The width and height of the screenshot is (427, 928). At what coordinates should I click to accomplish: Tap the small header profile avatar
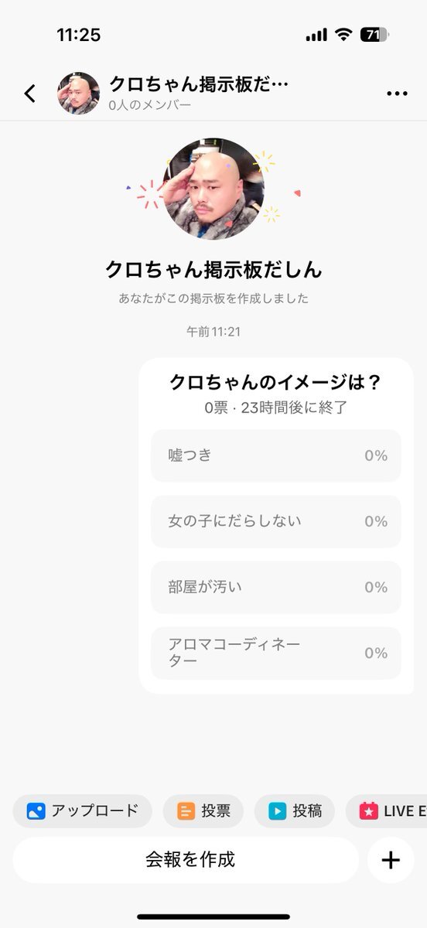[x=78, y=94]
